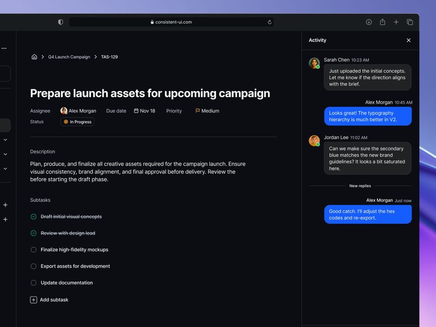Open a new browser tab with plus icon
The height and width of the screenshot is (327, 436).
(396, 22)
